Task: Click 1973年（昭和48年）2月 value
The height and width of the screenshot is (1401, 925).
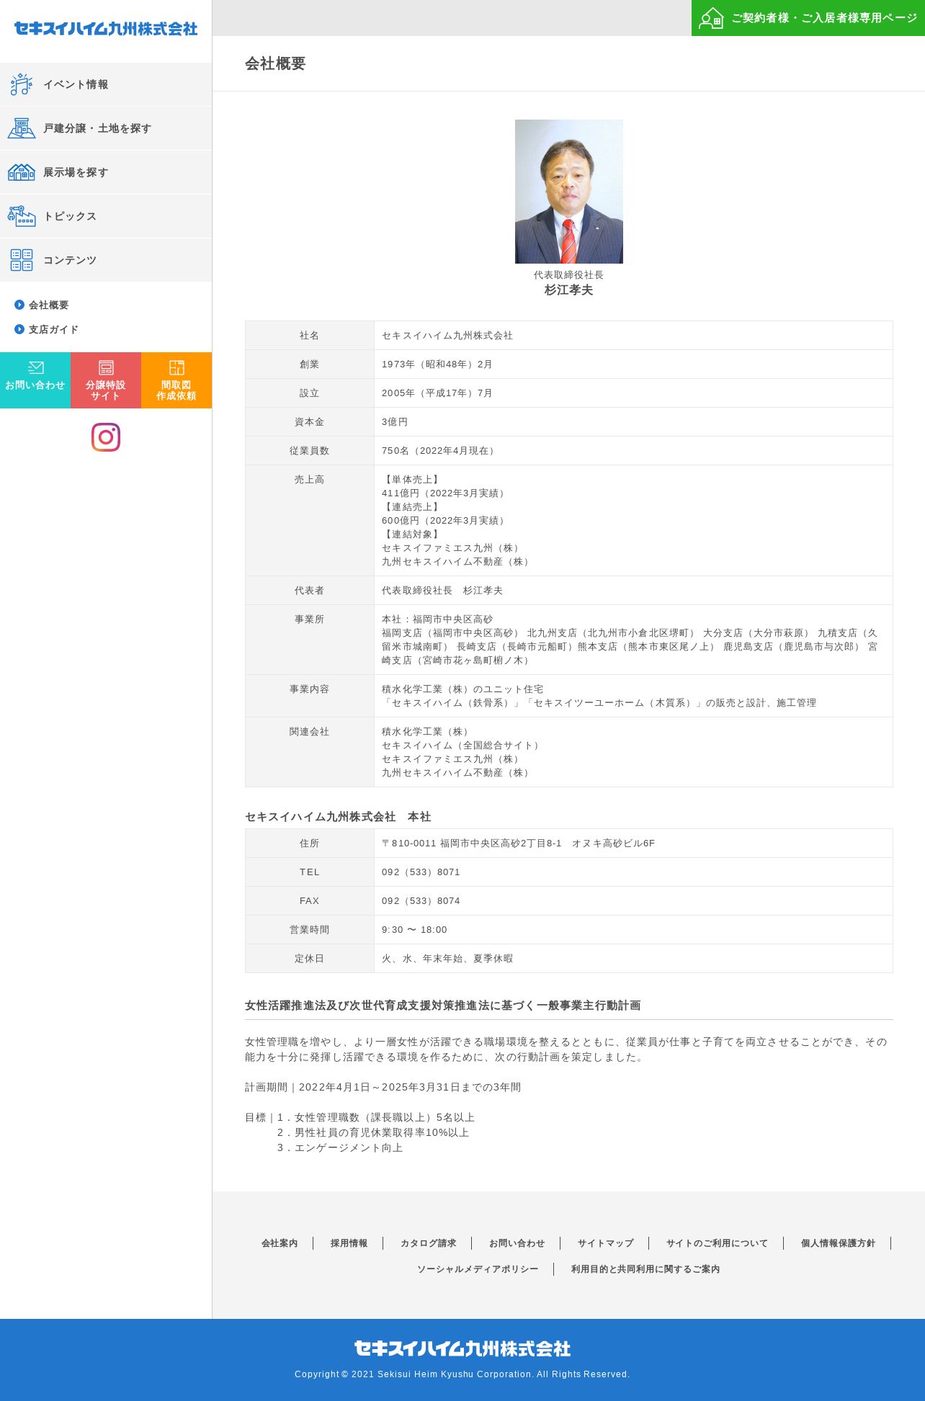Action: coord(437,364)
